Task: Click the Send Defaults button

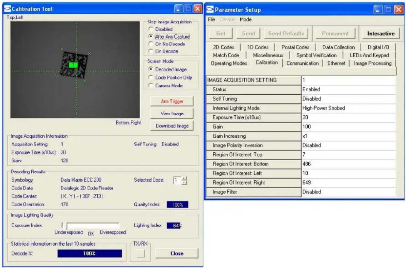Action: pyautogui.click(x=286, y=33)
